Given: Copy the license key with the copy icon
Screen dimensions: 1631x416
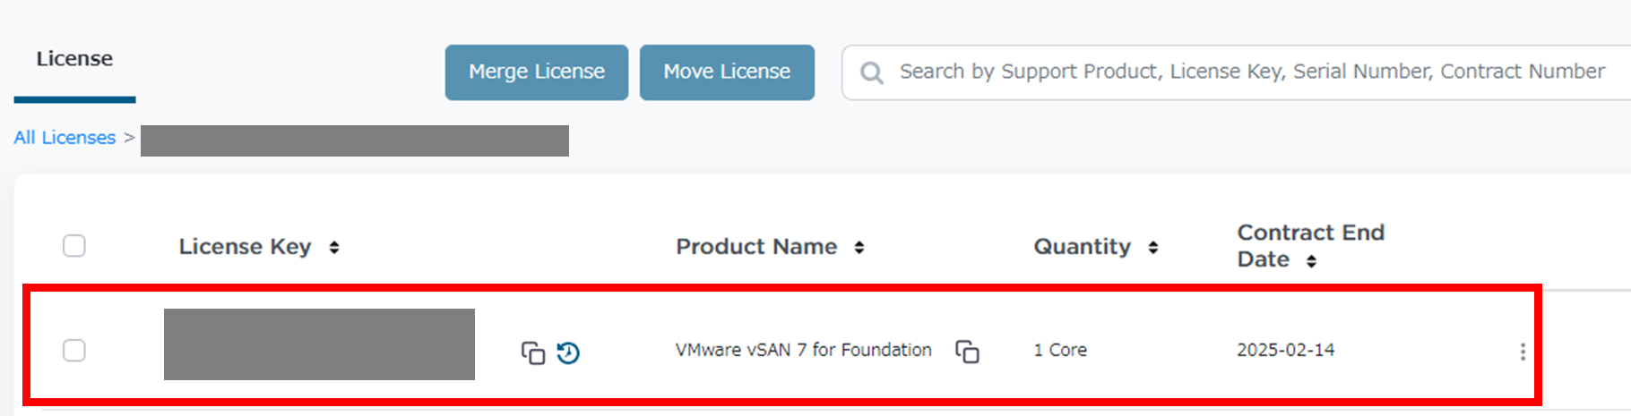Looking at the screenshot, I should tap(532, 352).
